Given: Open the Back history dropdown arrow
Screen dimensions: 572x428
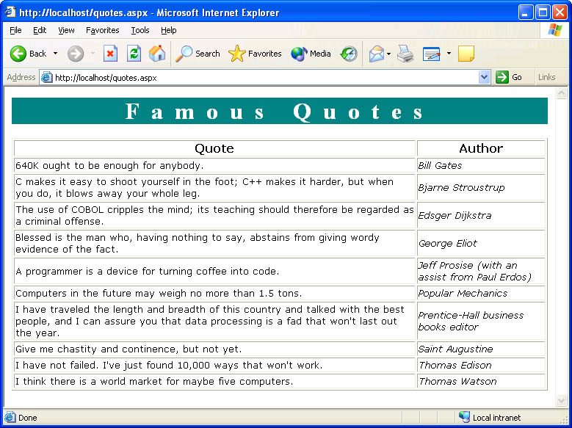Looking at the screenshot, I should [56, 54].
